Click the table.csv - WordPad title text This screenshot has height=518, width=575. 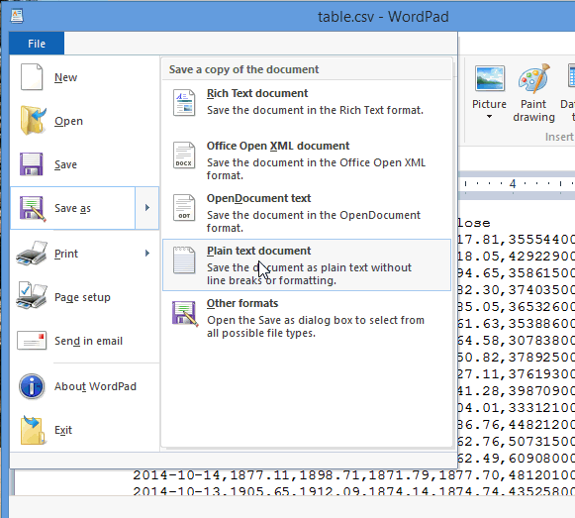pyautogui.click(x=383, y=17)
